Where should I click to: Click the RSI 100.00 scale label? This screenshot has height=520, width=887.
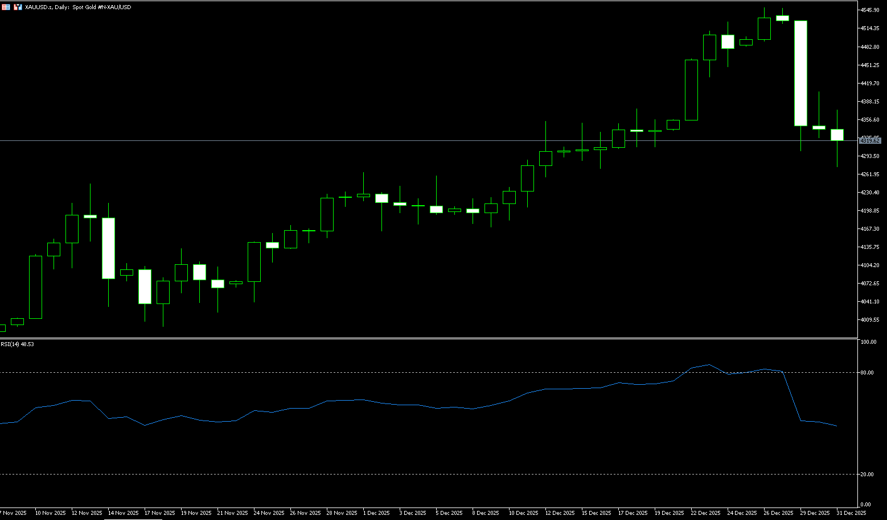tap(868, 342)
